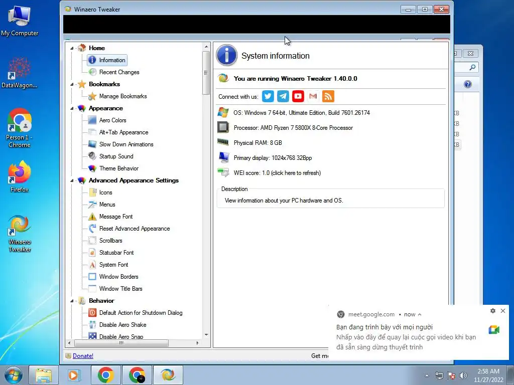Open Window Title Bars setting
This screenshot has width=514, height=385.
pyautogui.click(x=120, y=289)
